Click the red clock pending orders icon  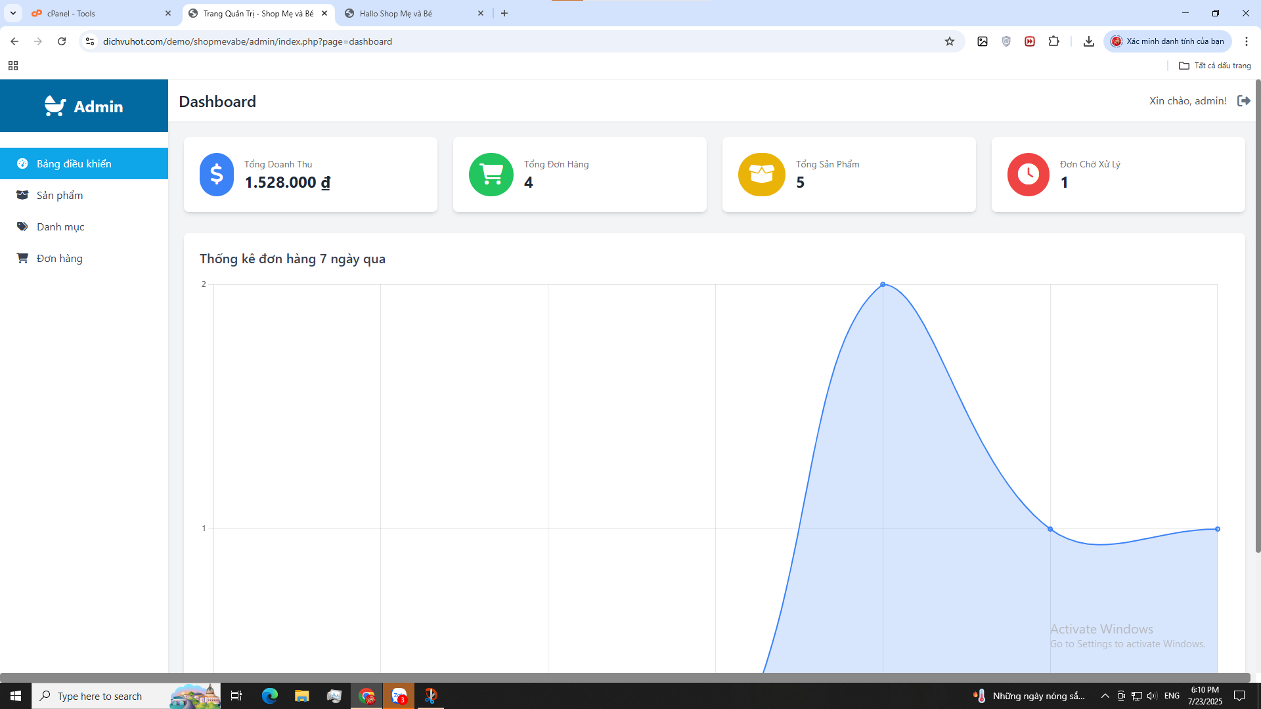[x=1028, y=175]
